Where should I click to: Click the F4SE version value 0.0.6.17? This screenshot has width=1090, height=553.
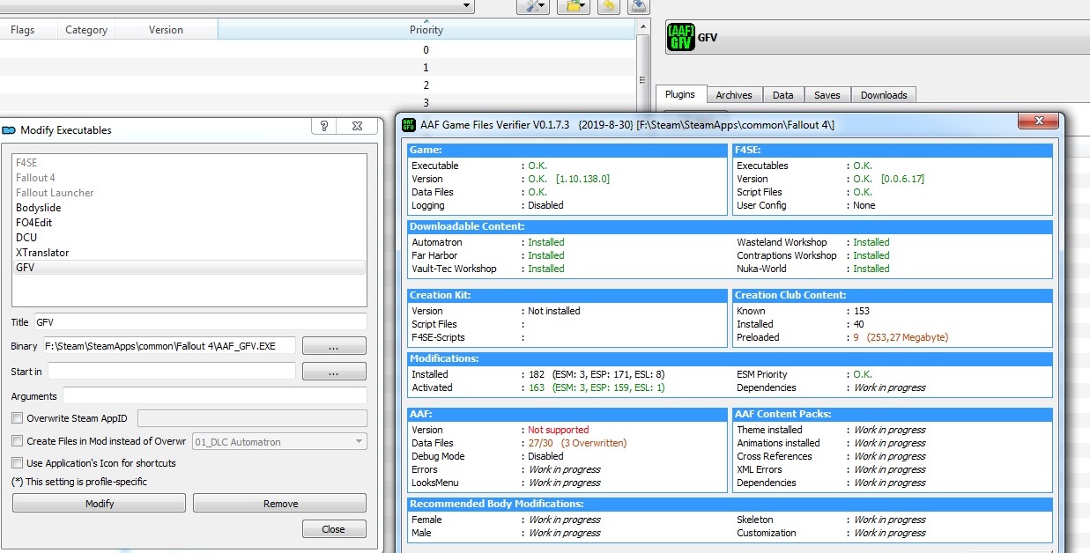902,179
